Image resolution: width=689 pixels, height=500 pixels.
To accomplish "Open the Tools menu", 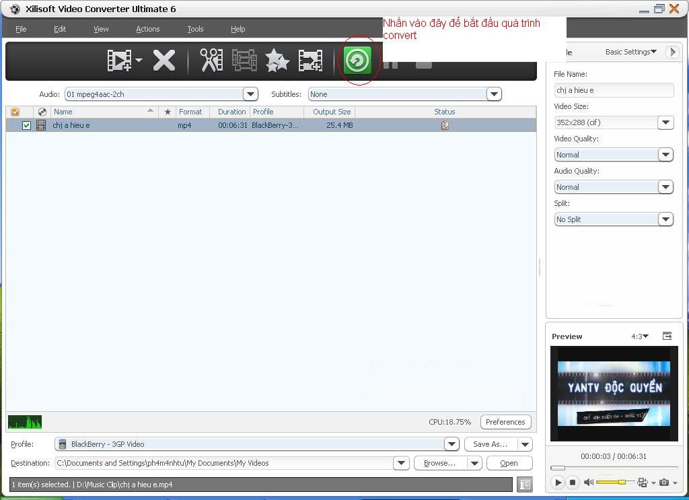I will coord(195,29).
